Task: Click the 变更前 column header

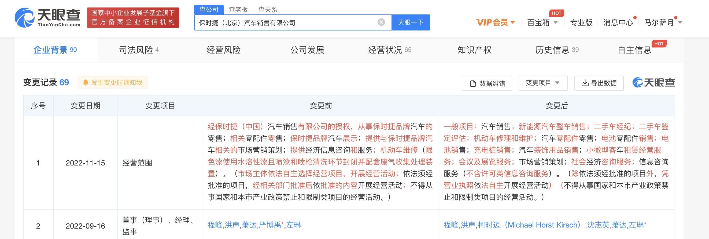Action: coord(321,106)
